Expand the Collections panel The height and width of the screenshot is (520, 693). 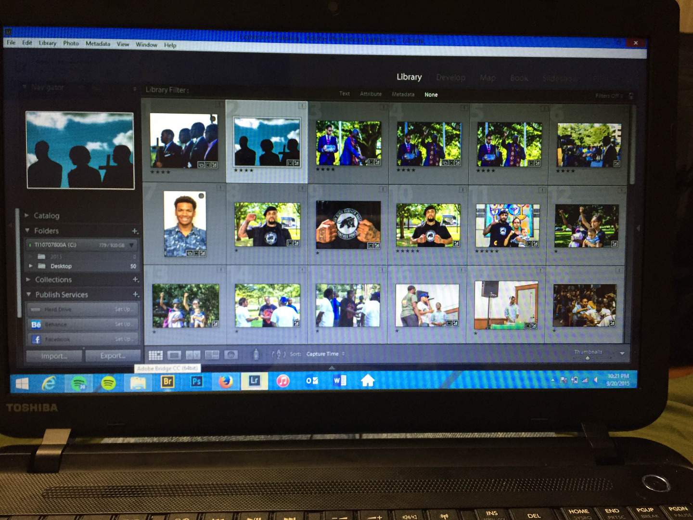click(x=28, y=279)
